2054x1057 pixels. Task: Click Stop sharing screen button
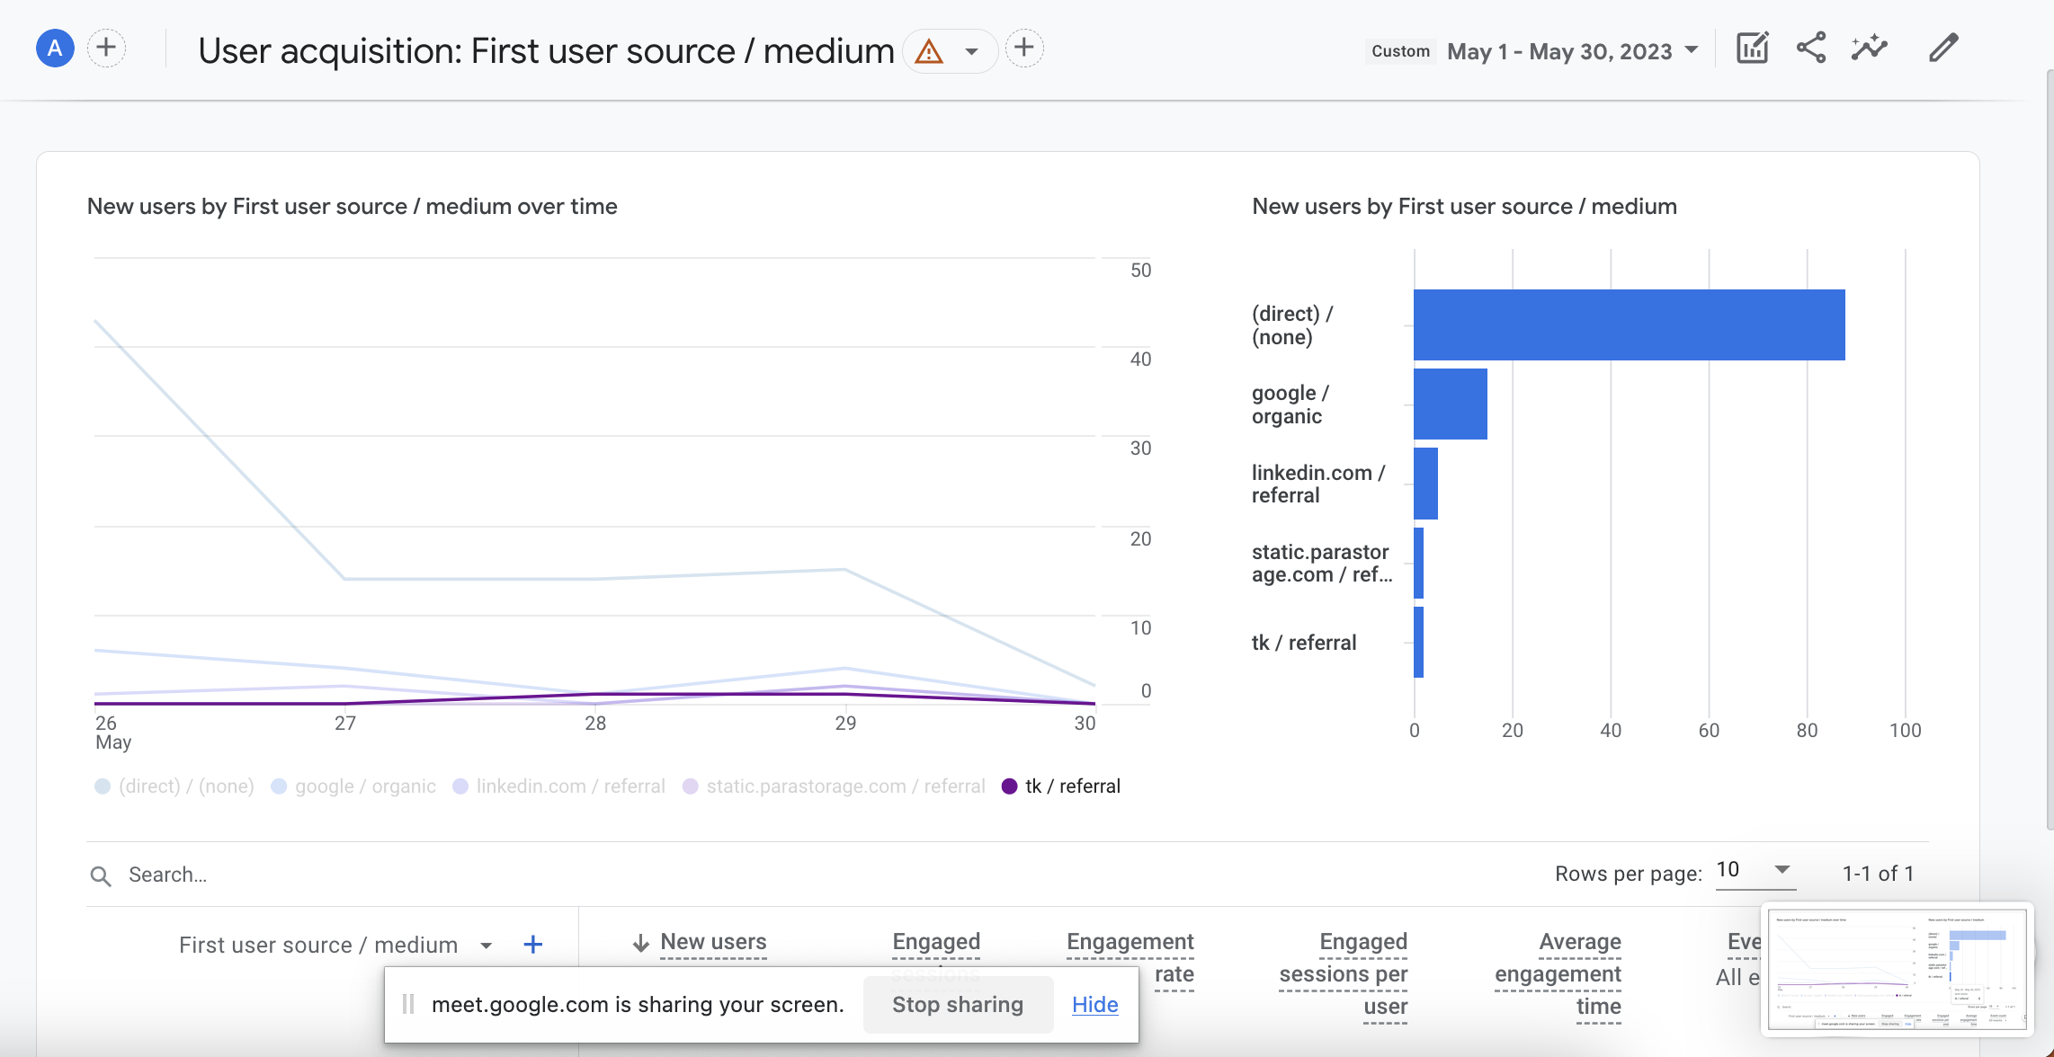pos(958,1003)
